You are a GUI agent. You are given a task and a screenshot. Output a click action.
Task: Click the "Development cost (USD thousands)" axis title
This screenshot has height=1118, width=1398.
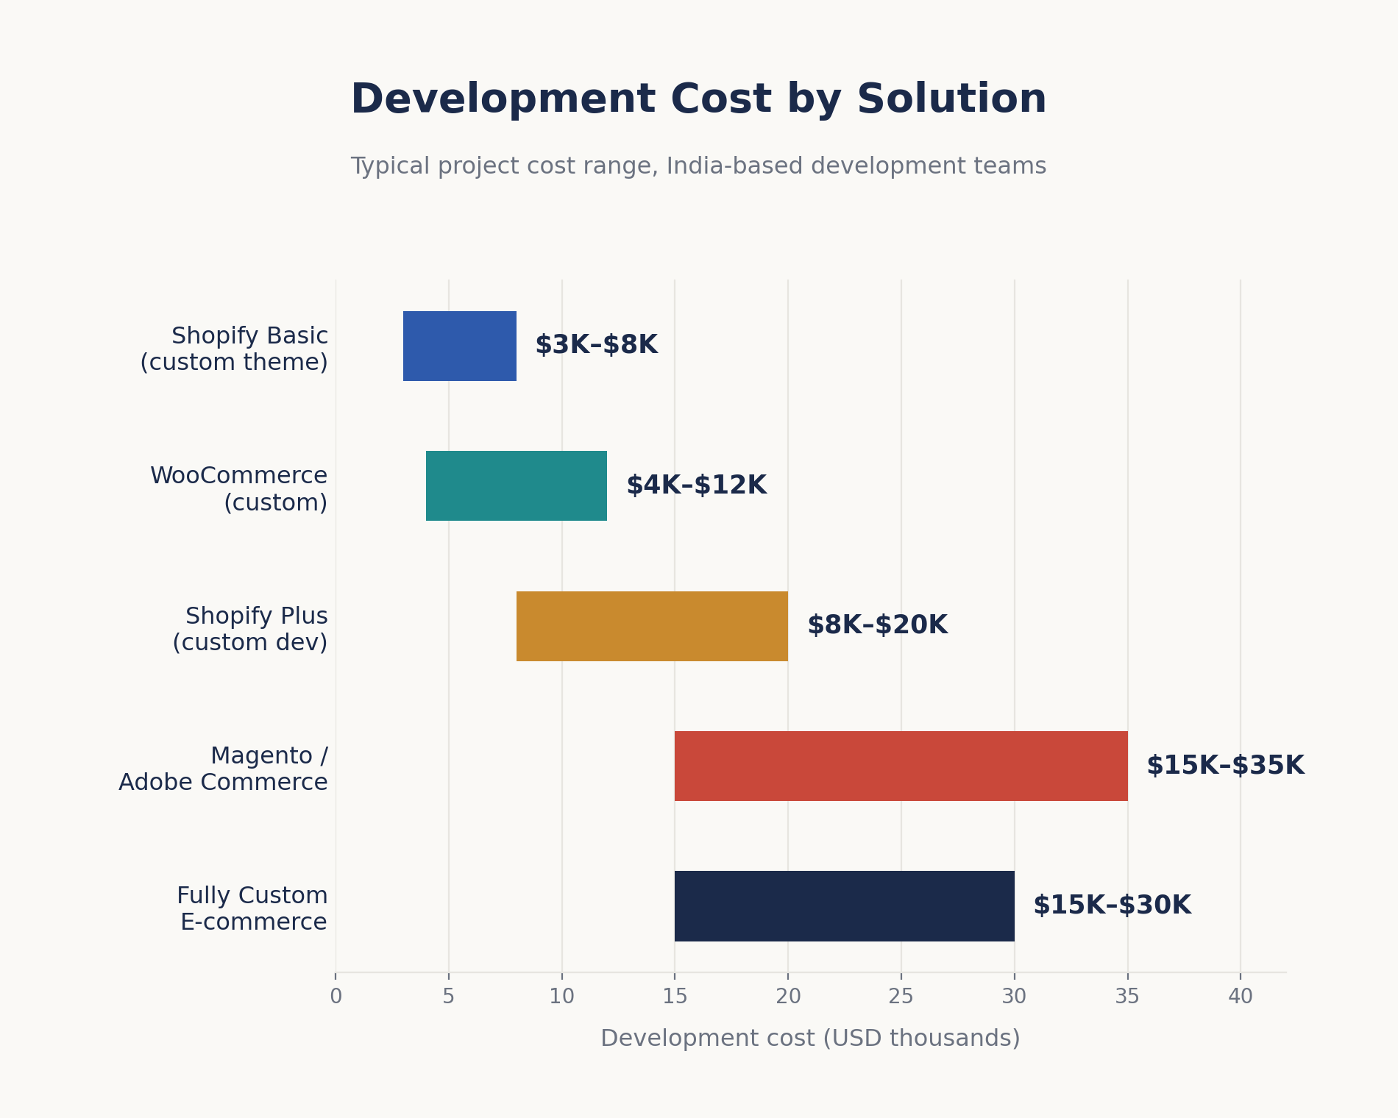(810, 1039)
